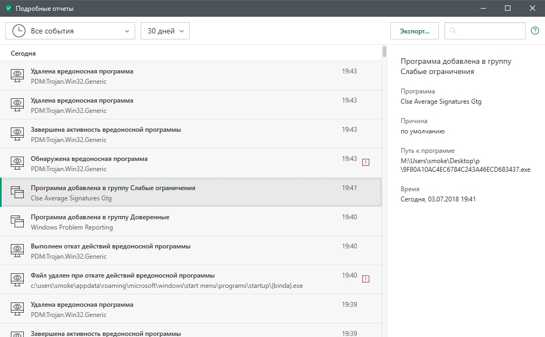Click red alert icon on Обнаружена вредоносная программа
This screenshot has width=545, height=337.
pos(366,162)
